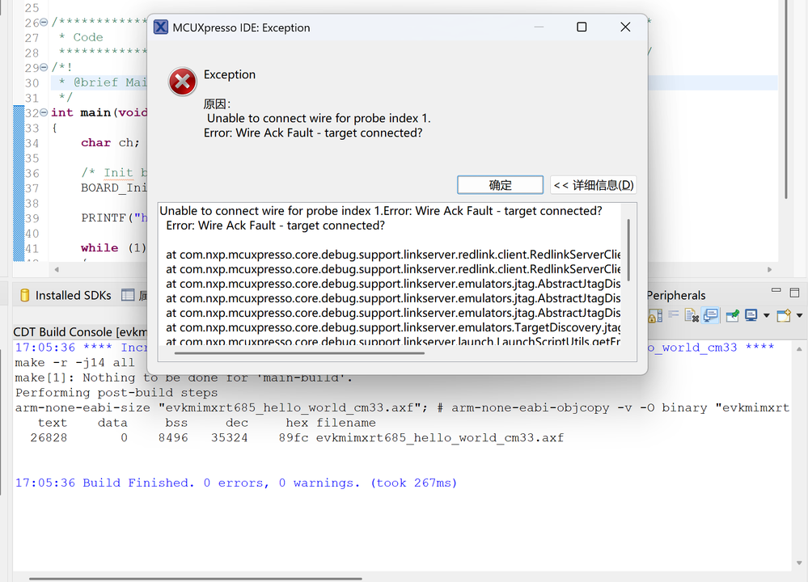Click the console's scroll-up arrow
Viewport: 808px width, 582px height.
[x=799, y=348]
